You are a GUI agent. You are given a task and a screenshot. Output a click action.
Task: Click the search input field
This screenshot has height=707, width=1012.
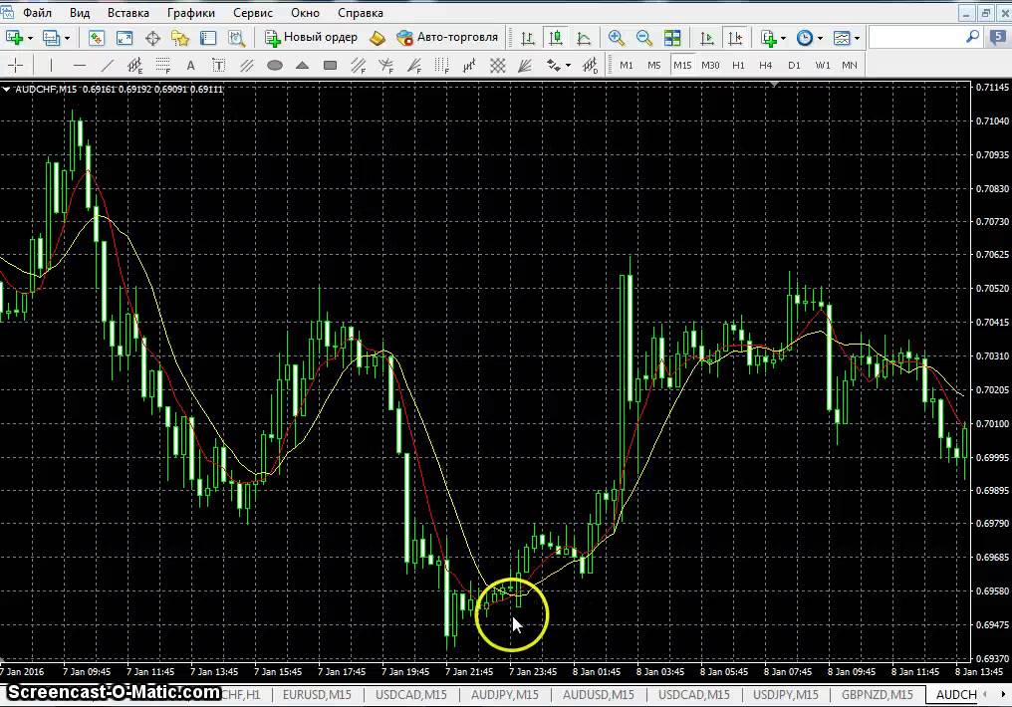pyautogui.click(x=916, y=38)
